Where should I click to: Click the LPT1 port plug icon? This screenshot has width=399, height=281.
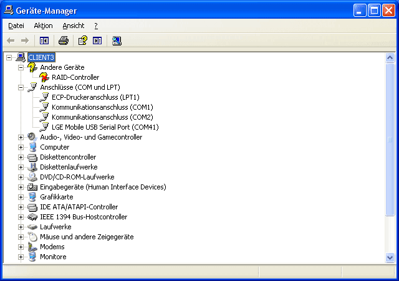point(44,97)
